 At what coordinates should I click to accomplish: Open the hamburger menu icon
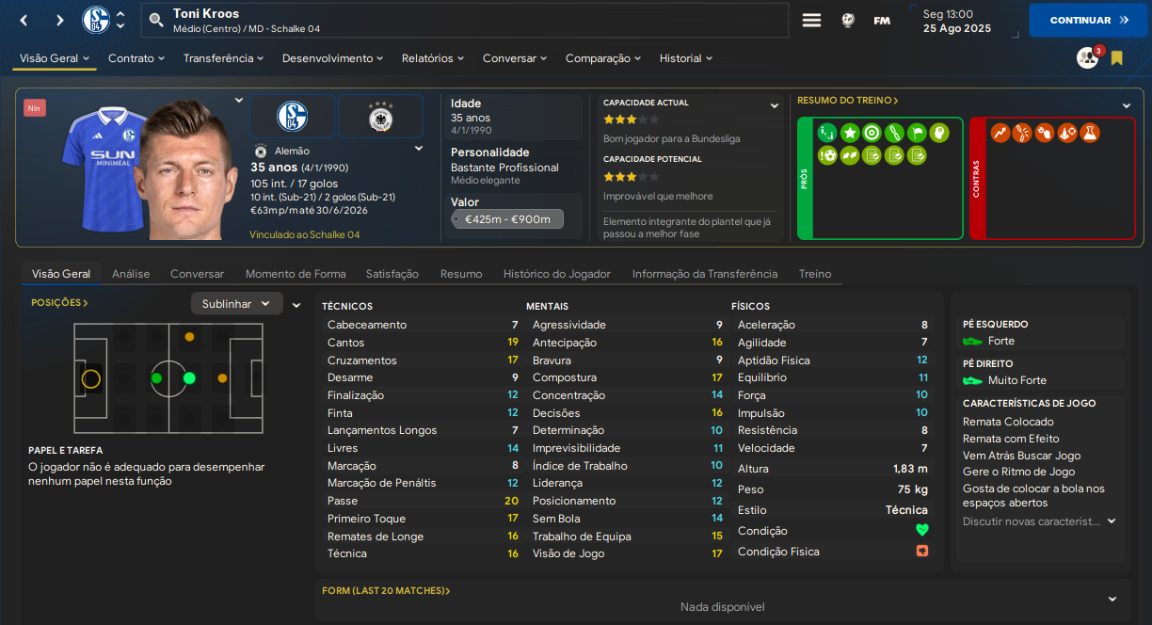point(811,20)
